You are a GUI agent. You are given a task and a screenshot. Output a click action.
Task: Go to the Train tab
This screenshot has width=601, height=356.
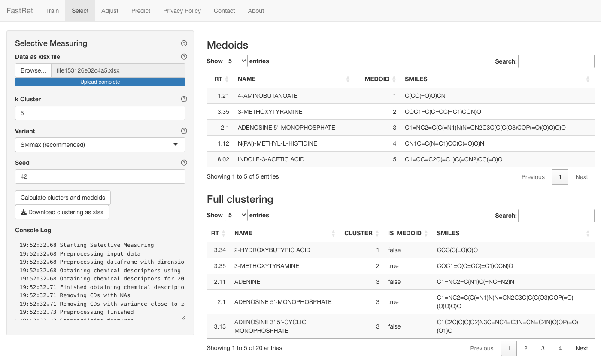point(52,11)
